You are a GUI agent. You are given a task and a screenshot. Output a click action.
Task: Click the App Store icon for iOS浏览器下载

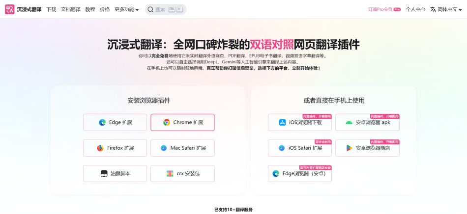(x=282, y=122)
